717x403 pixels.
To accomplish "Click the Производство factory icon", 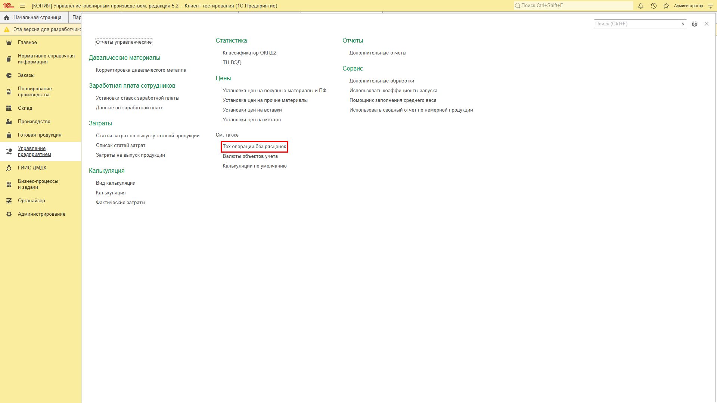I will pos(9,122).
